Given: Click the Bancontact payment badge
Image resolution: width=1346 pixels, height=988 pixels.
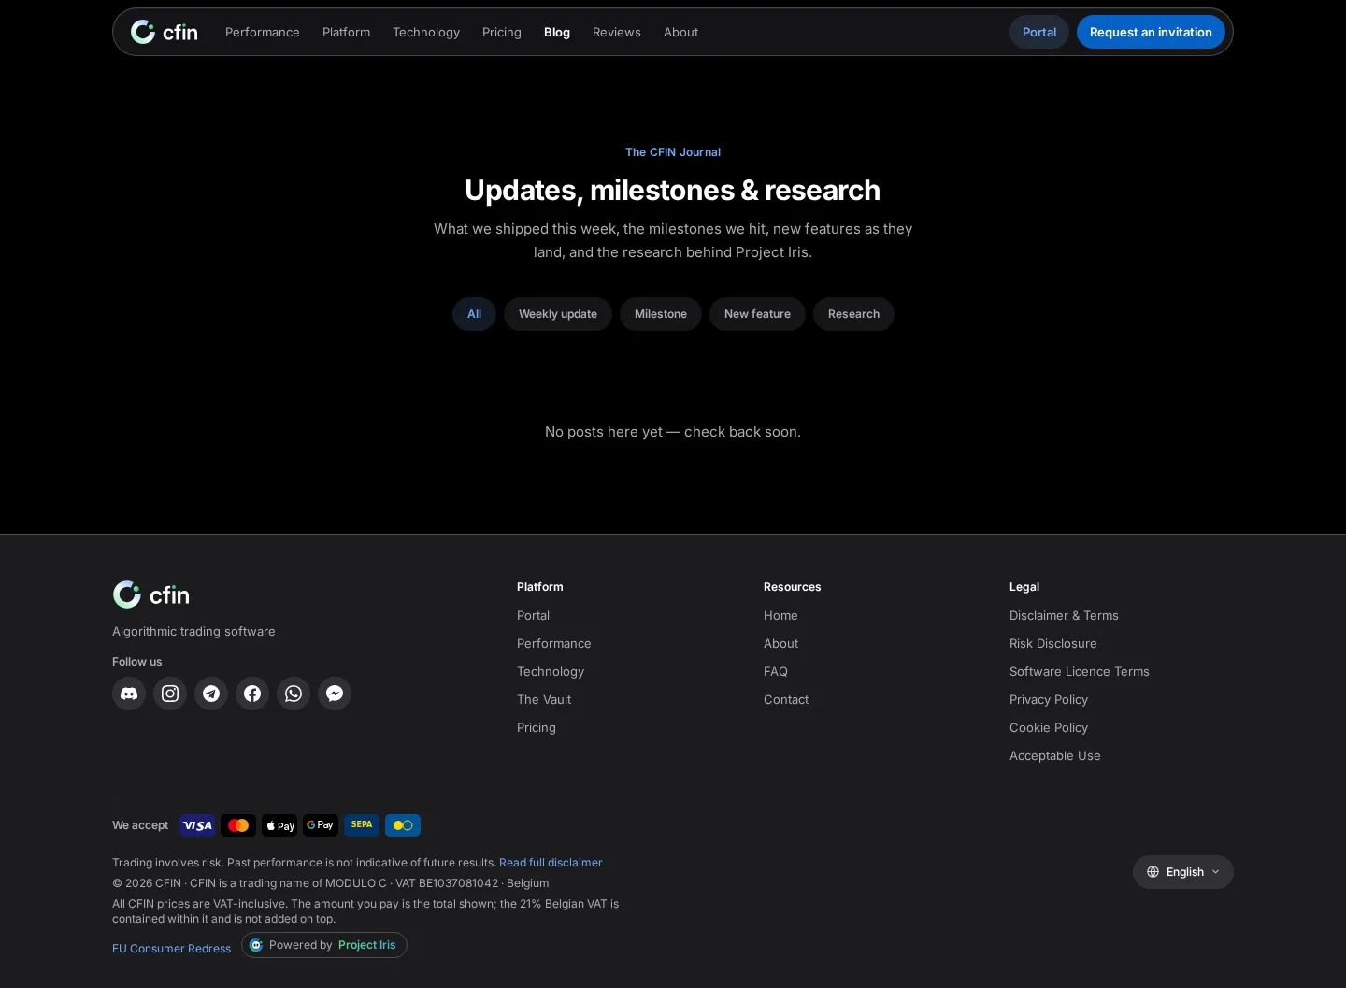Looking at the screenshot, I should (x=403, y=825).
